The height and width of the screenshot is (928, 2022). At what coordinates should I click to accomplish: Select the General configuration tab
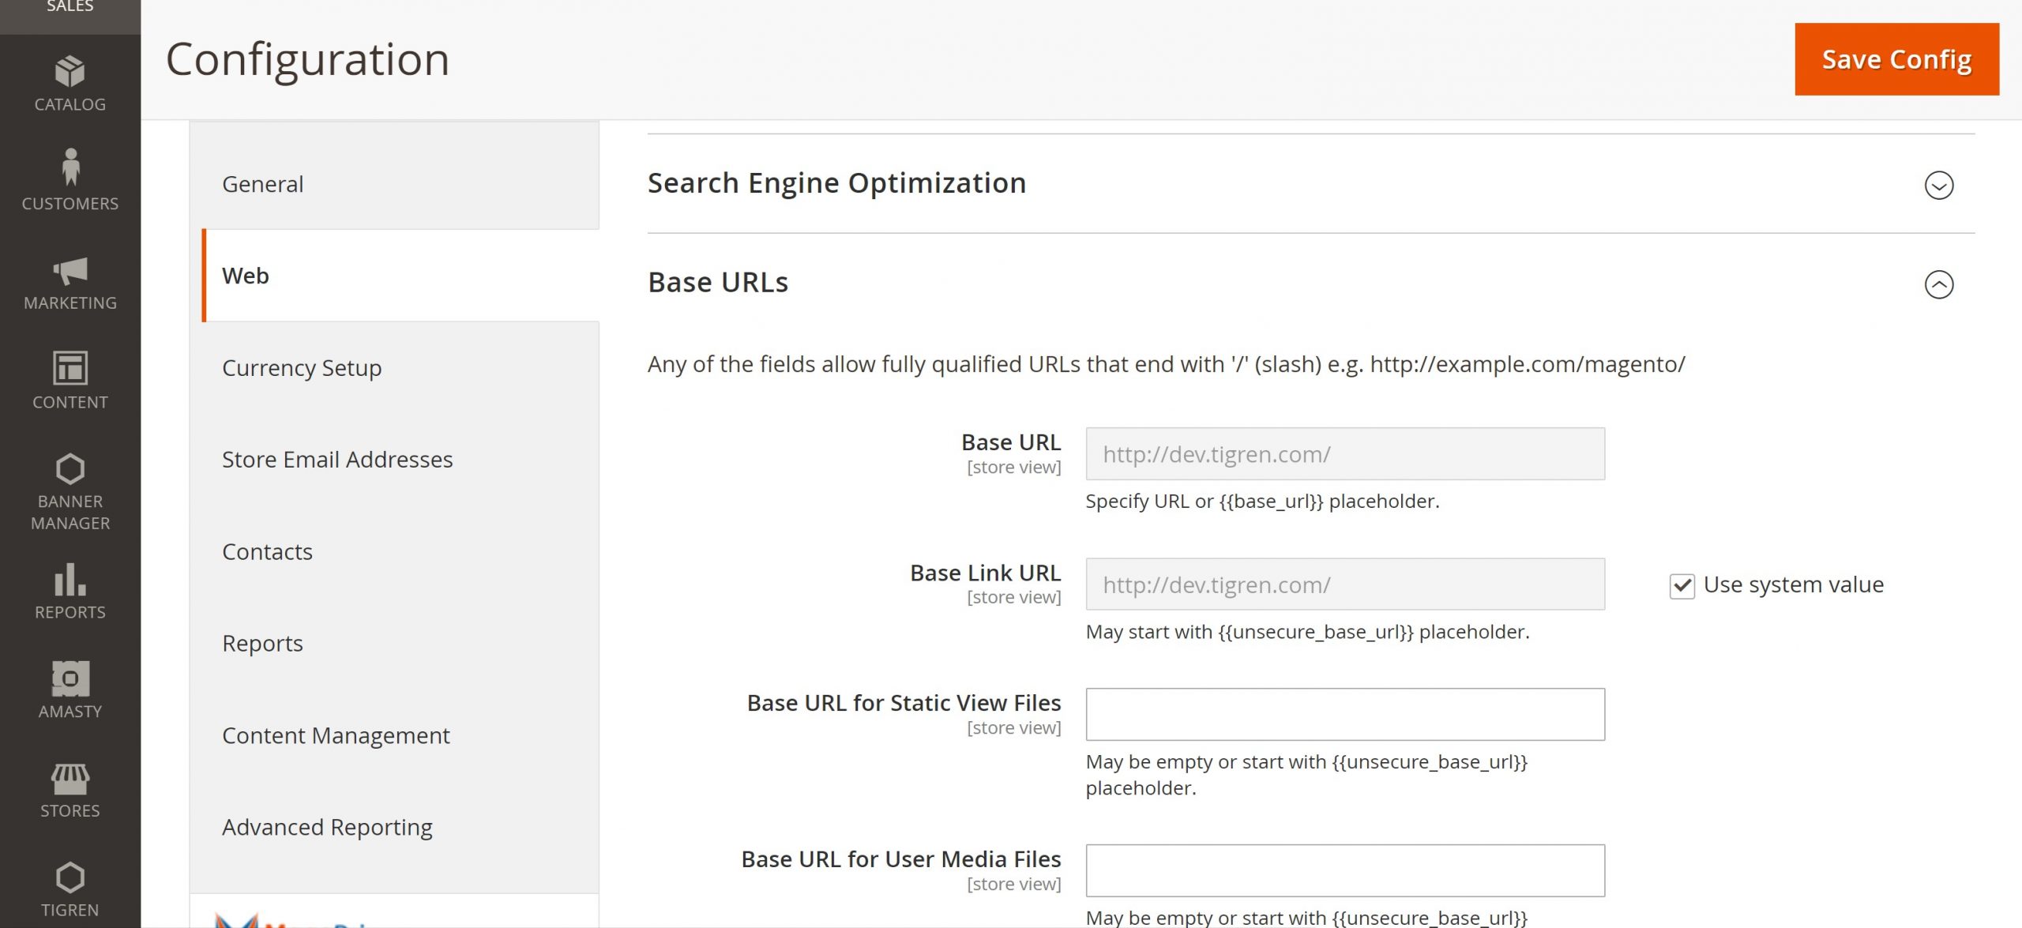point(262,184)
